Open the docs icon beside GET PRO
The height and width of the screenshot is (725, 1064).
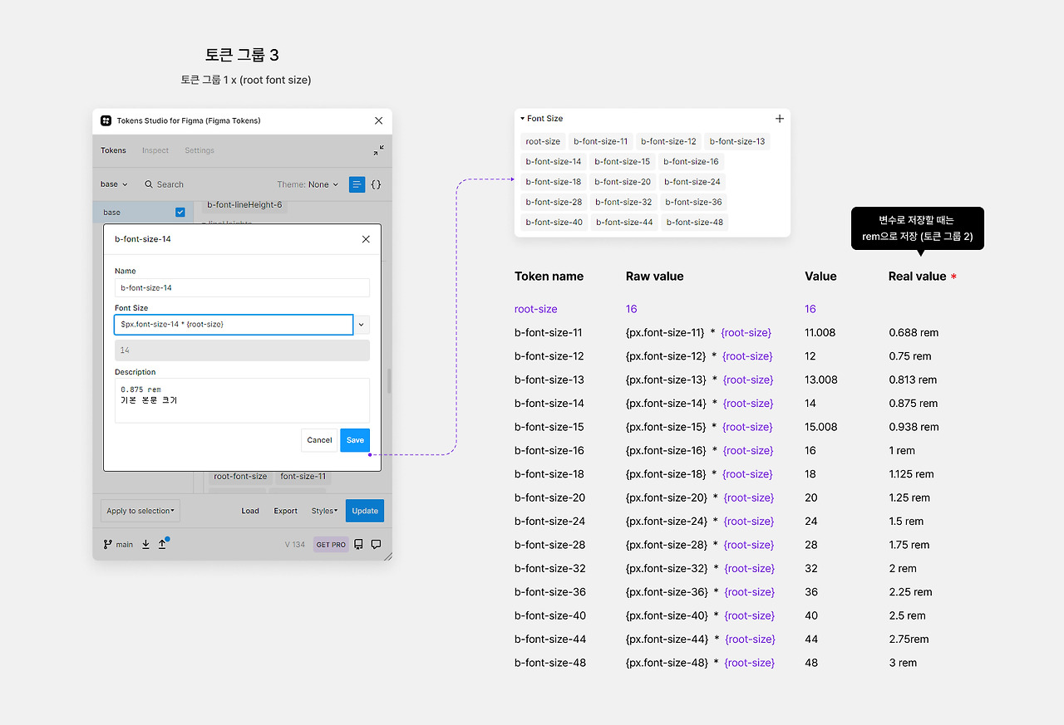(x=358, y=545)
